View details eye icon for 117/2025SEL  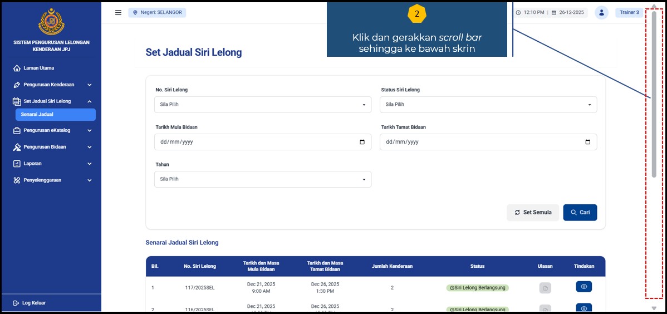point(583,287)
